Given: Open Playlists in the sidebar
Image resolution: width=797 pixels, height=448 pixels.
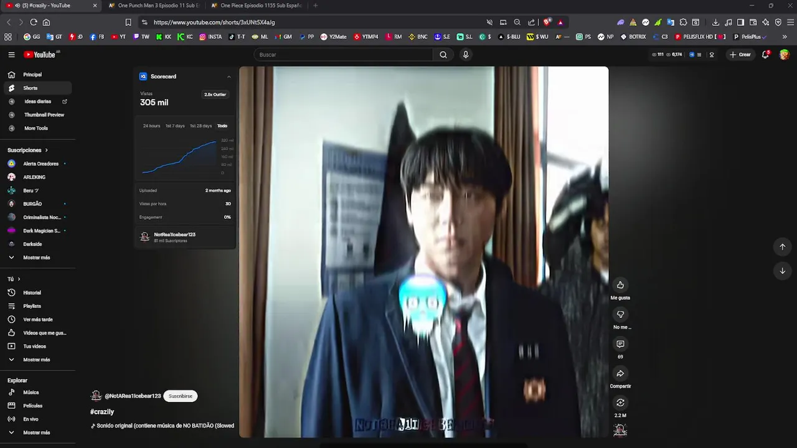Looking at the screenshot, I should pyautogui.click(x=37, y=306).
